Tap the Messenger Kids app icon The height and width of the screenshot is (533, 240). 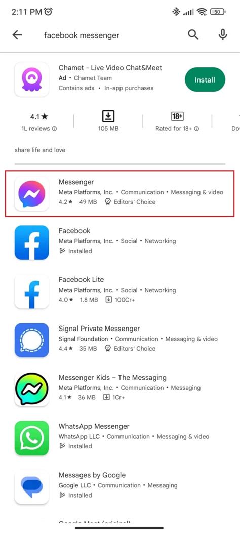[31, 389]
